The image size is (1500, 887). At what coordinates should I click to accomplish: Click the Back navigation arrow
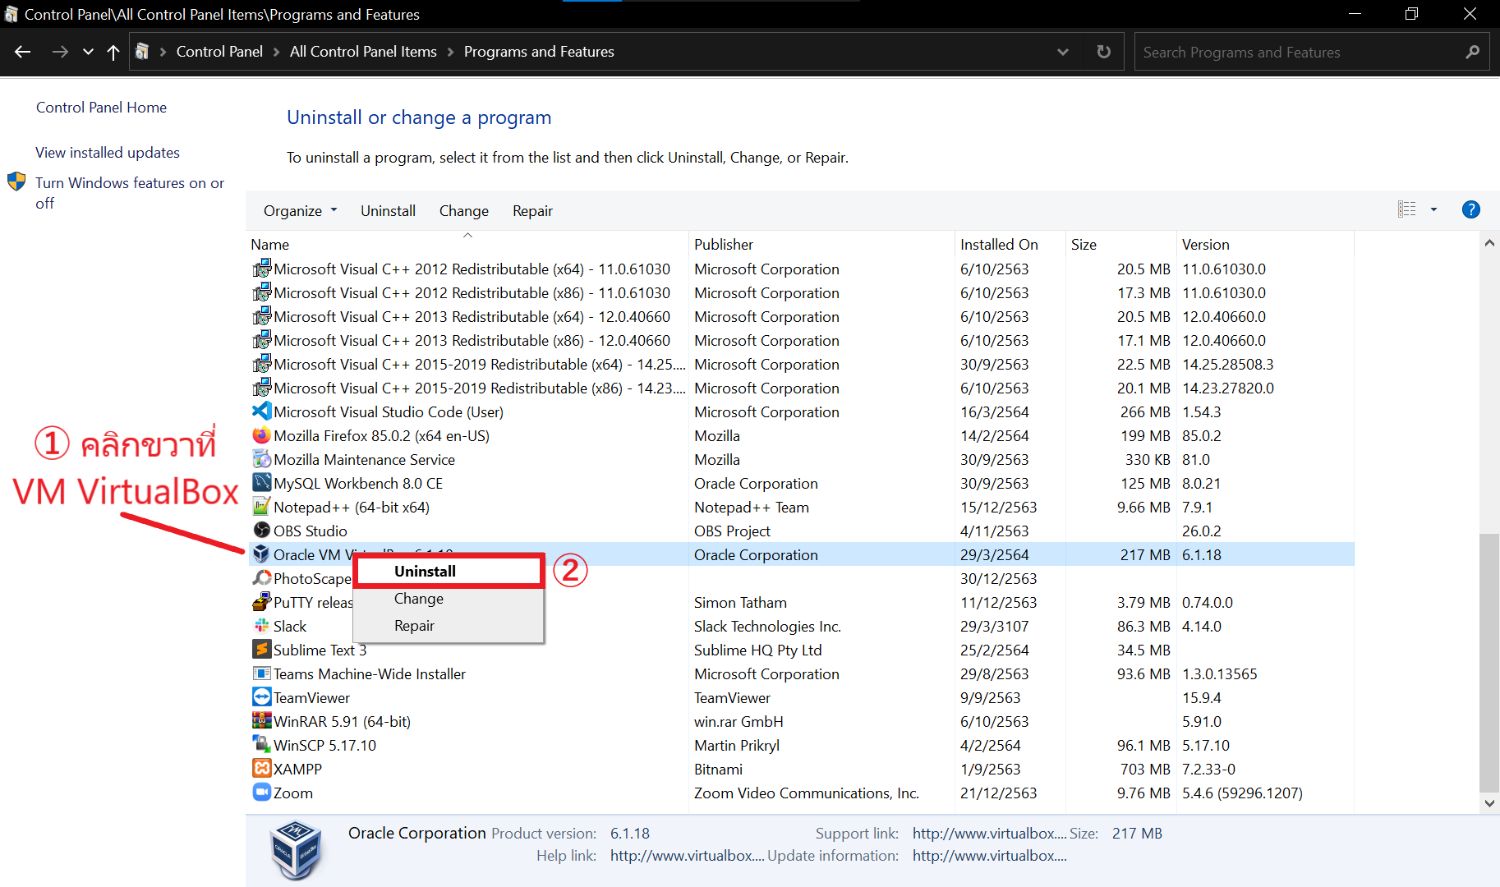(x=23, y=52)
